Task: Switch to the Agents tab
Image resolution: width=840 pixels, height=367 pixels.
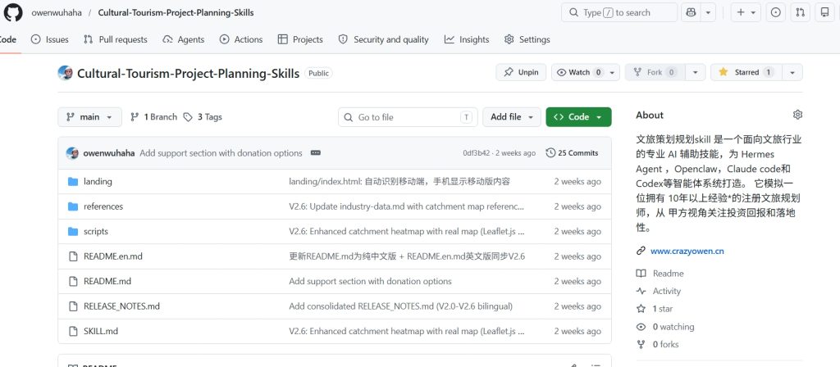Action: (x=183, y=39)
